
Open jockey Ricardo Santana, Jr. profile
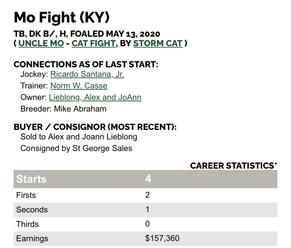click(x=87, y=74)
